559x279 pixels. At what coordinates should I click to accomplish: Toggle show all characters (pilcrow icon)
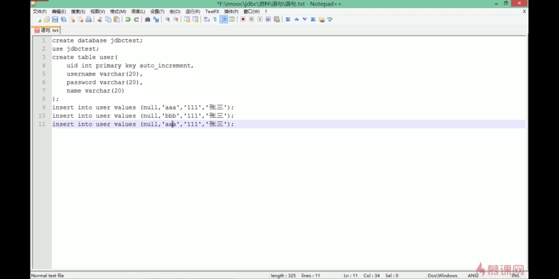click(x=215, y=19)
